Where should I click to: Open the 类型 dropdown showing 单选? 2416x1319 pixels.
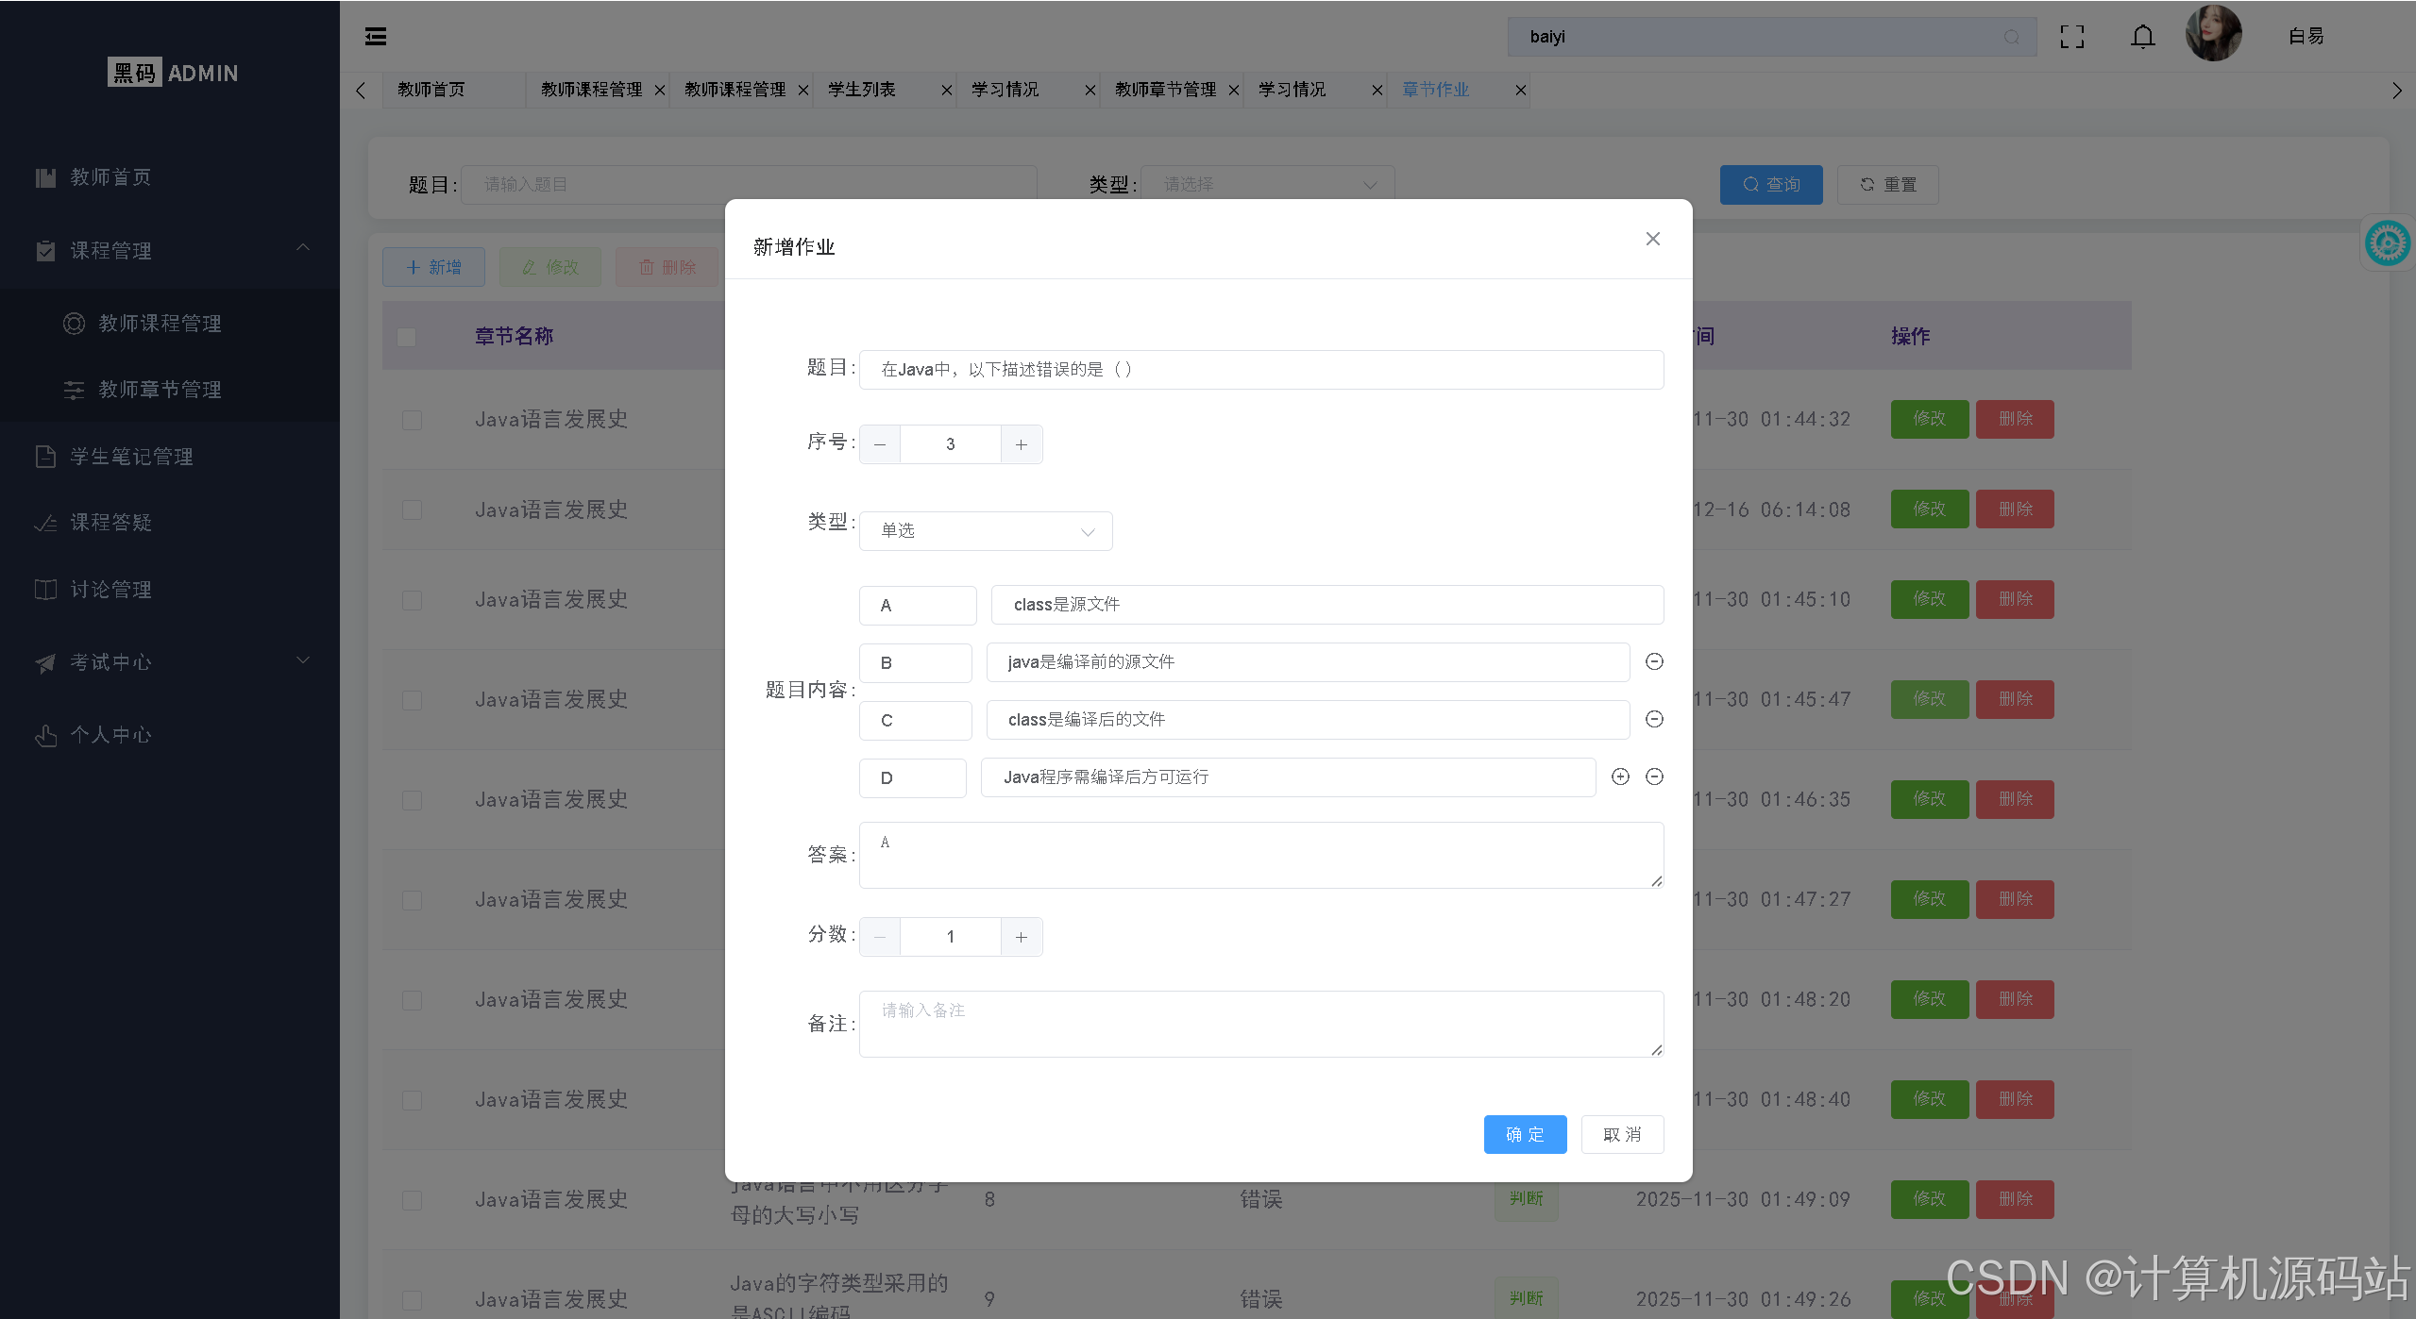pyautogui.click(x=985, y=530)
